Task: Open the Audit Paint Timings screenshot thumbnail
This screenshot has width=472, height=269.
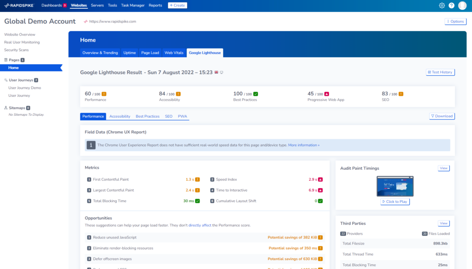Action: (x=395, y=186)
